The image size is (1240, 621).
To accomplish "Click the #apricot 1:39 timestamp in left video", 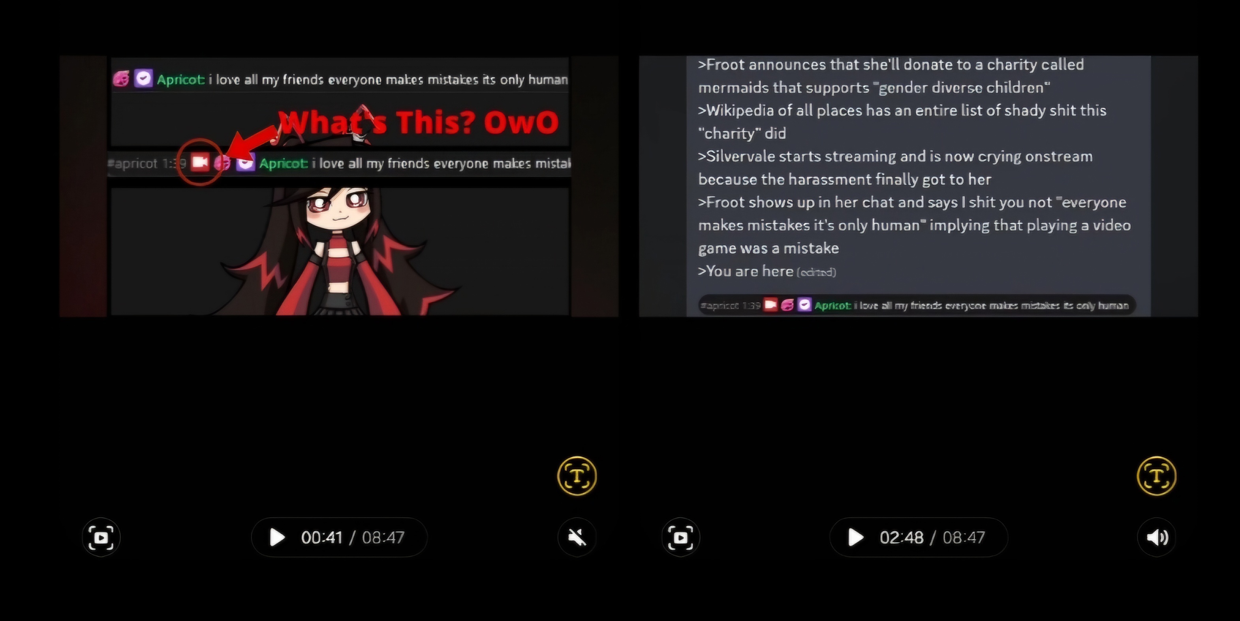I will tap(147, 163).
